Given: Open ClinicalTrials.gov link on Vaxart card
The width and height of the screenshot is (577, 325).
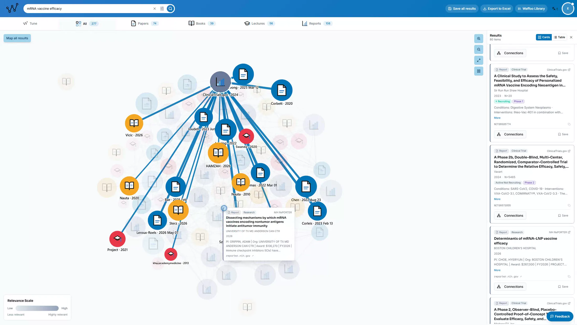Looking at the screenshot, I should [558, 151].
